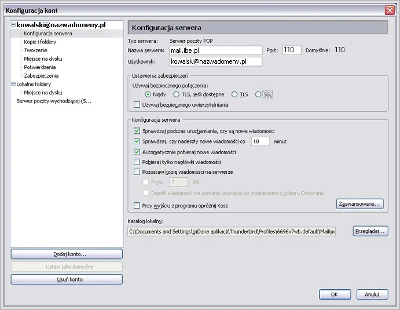Viewport: 400px width, 310px height.
Task: Click the Nazwa serwera input field
Action: [215, 50]
